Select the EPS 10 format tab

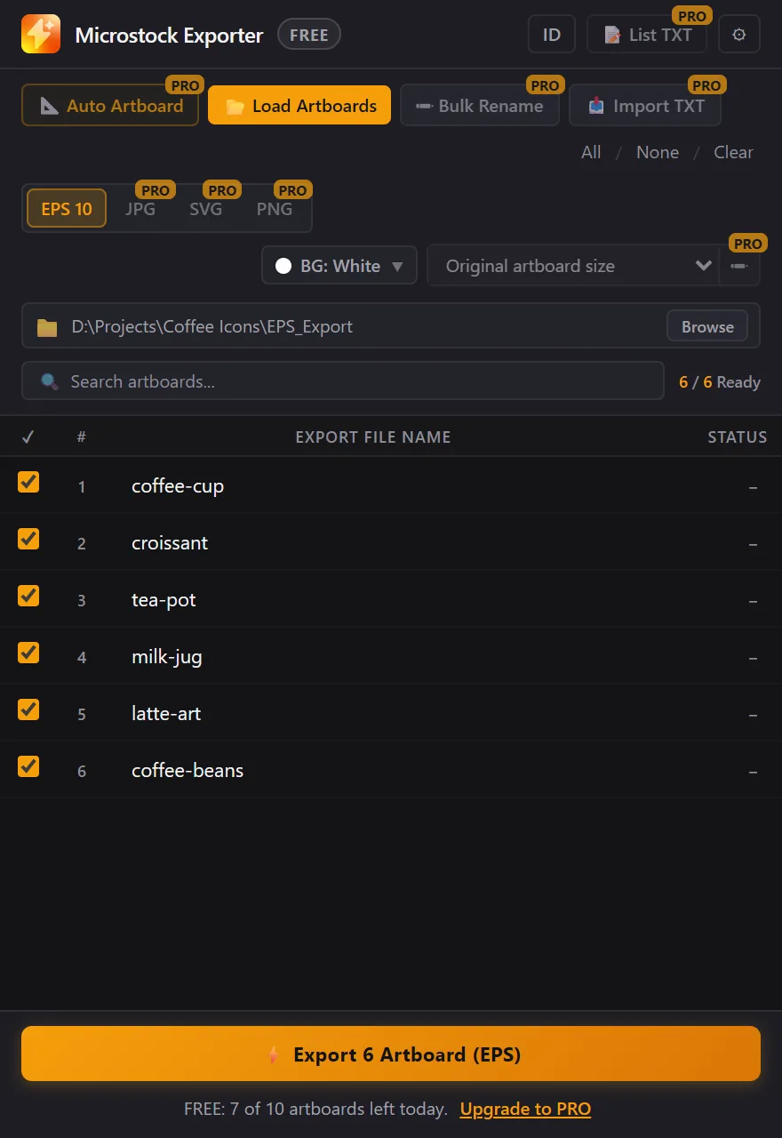(x=67, y=209)
